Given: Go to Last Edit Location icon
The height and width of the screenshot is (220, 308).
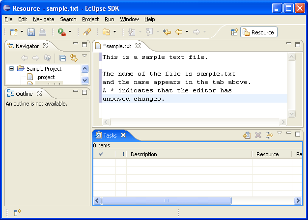Looking at the screenshot, I should pyautogui.click(x=167, y=32).
